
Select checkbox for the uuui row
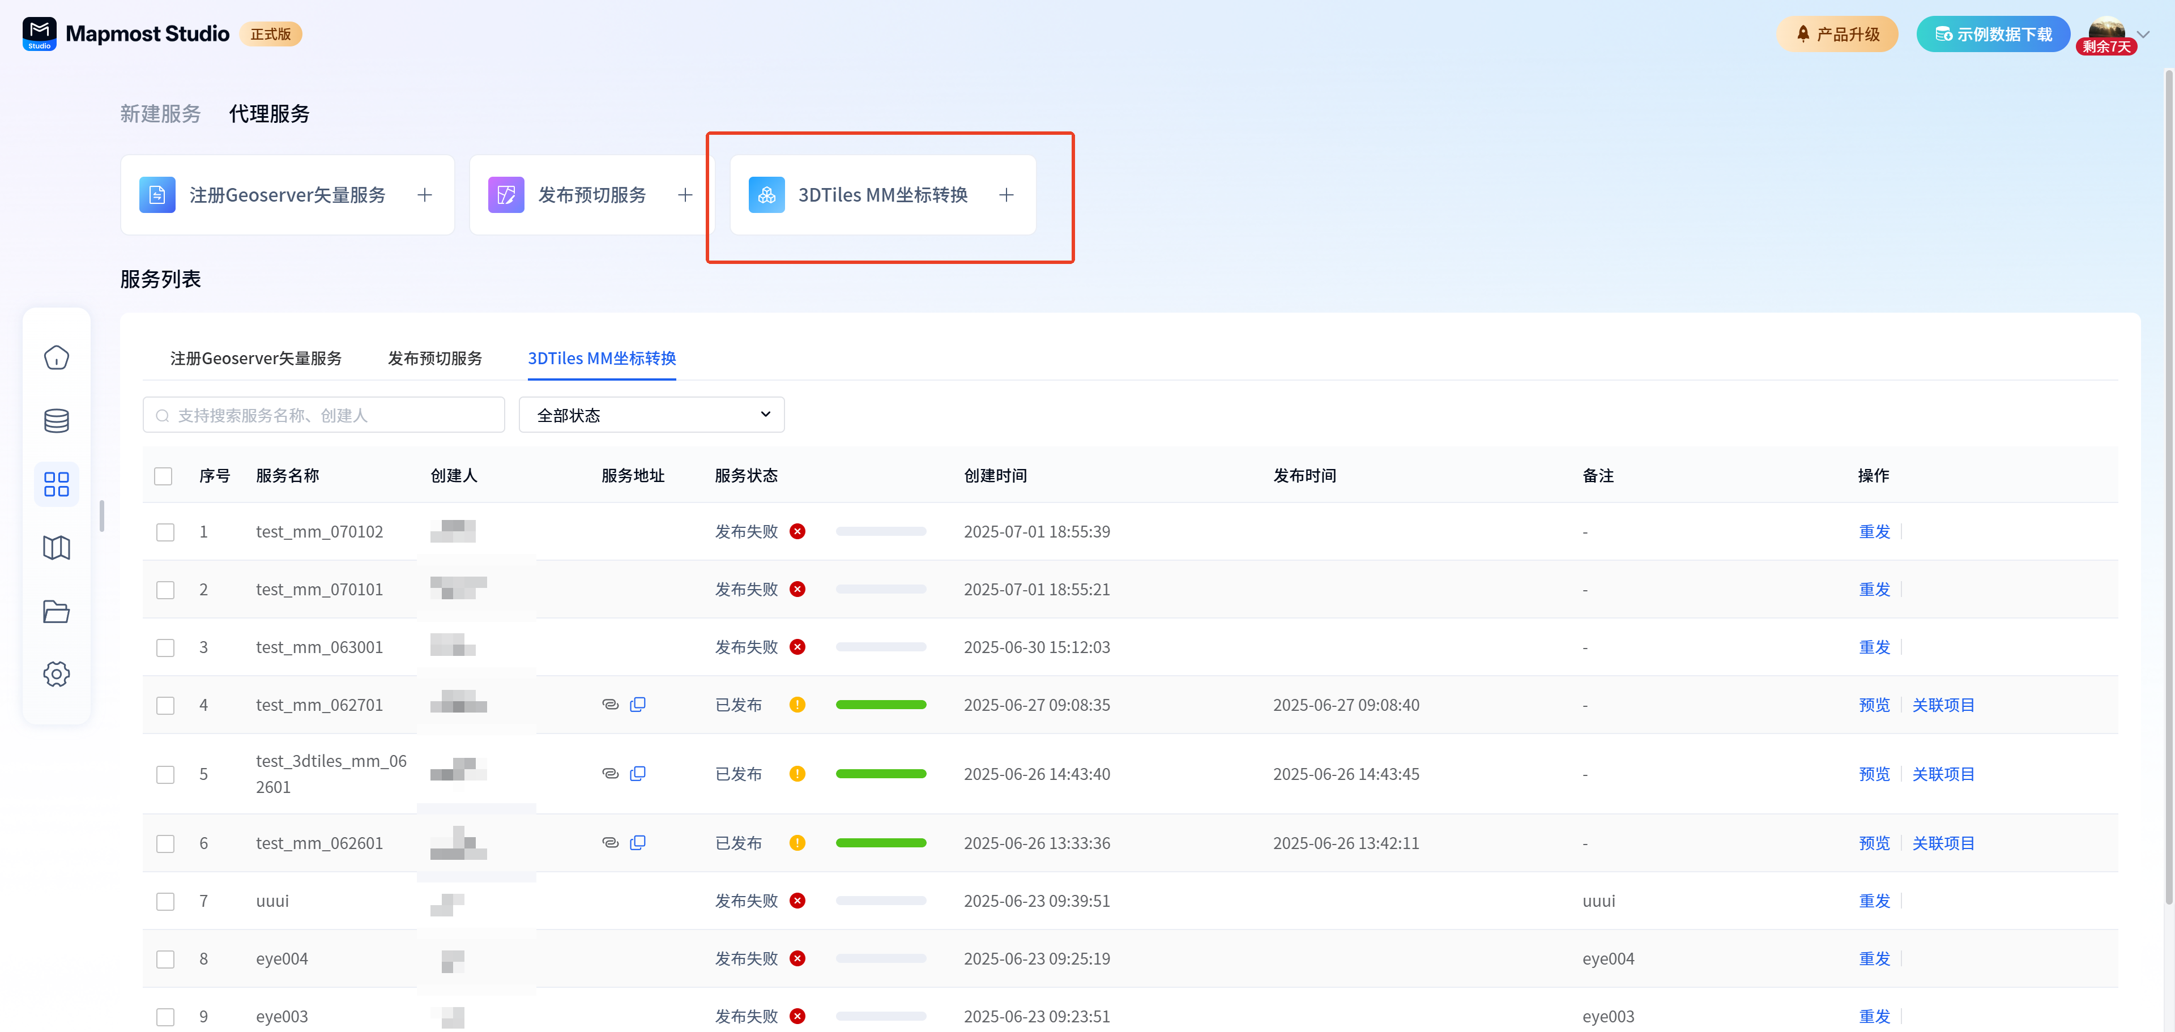tap(165, 901)
